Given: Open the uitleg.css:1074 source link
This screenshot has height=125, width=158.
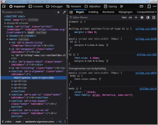Looking at the screenshot, I should click(146, 73).
